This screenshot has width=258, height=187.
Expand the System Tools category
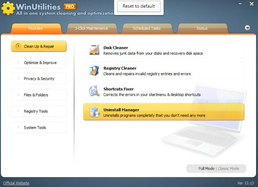39,127
